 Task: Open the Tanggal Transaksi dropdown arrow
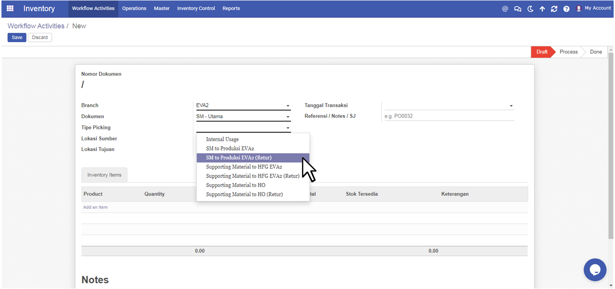pos(511,106)
